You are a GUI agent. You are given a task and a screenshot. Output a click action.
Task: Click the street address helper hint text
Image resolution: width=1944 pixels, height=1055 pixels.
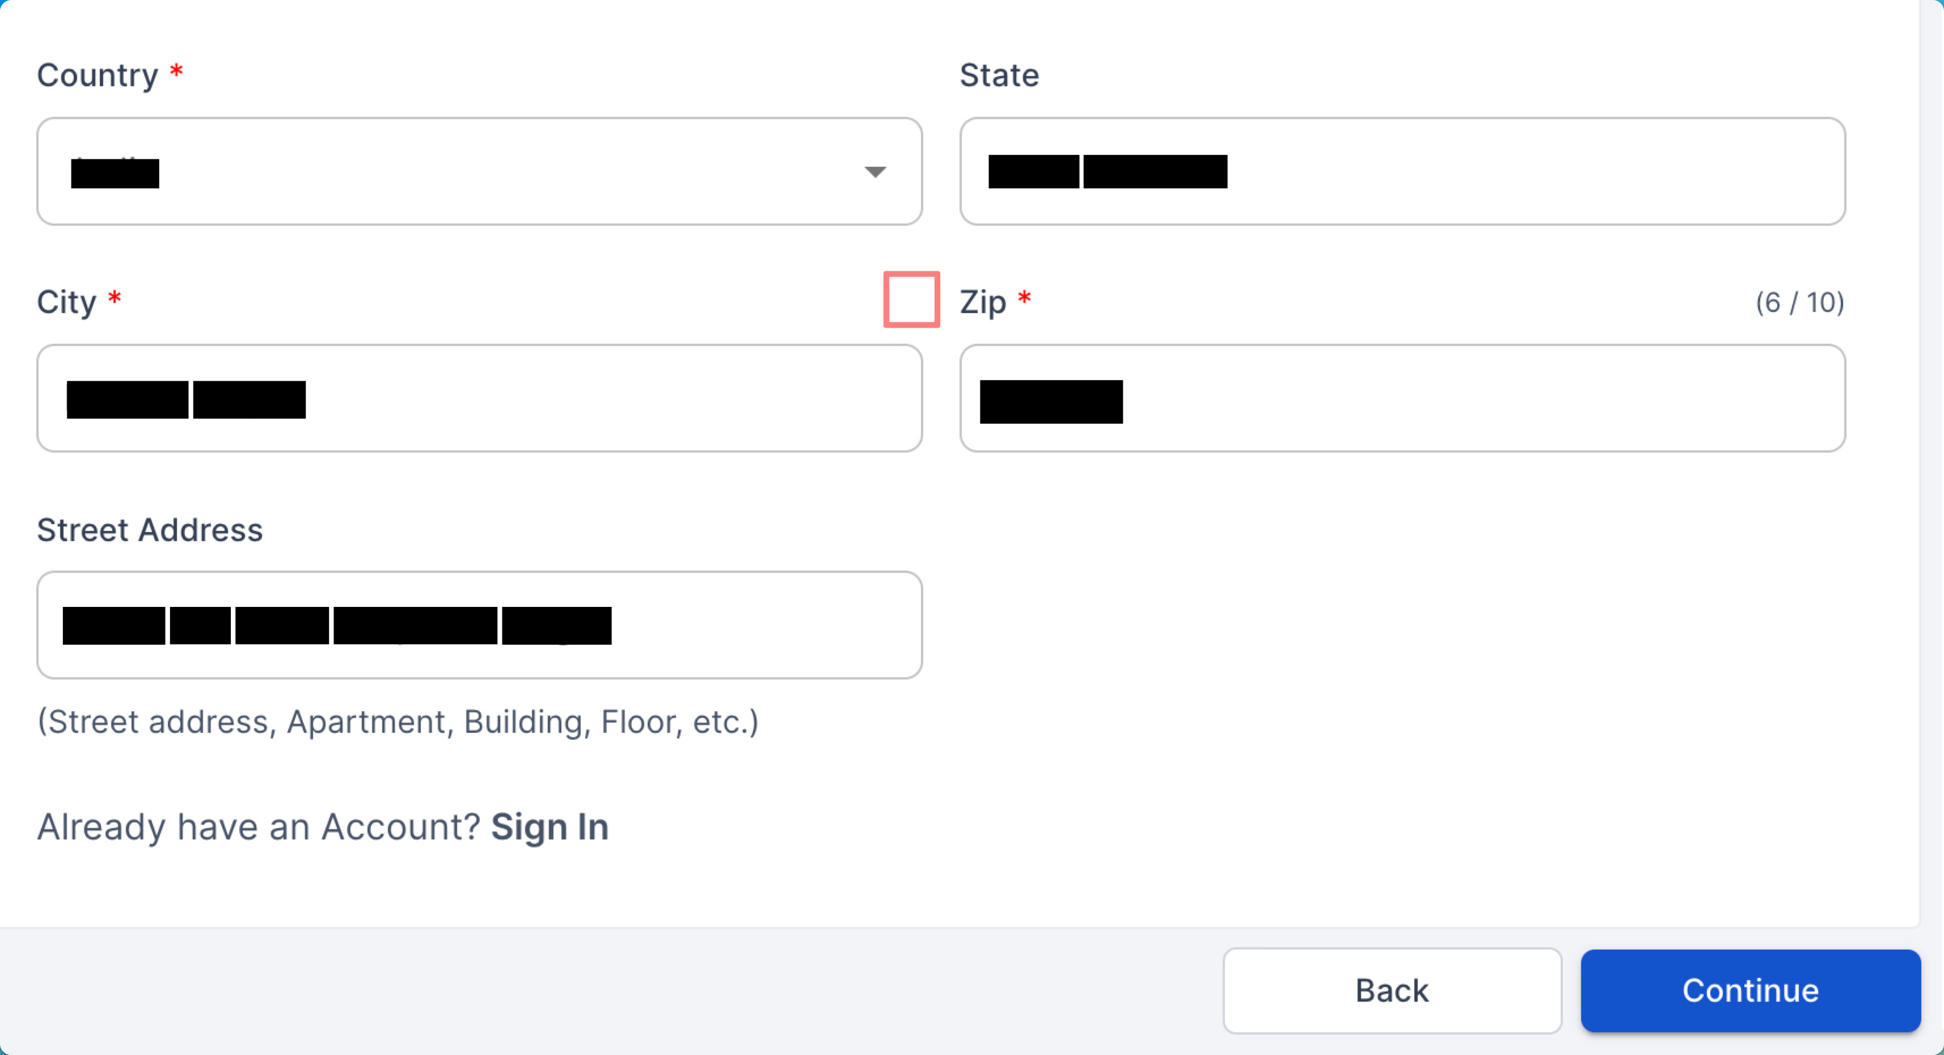[398, 722]
